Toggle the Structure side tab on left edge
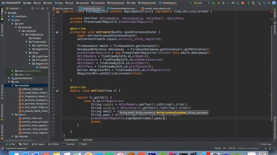This screenshot has height=155, width=277. 2,93
